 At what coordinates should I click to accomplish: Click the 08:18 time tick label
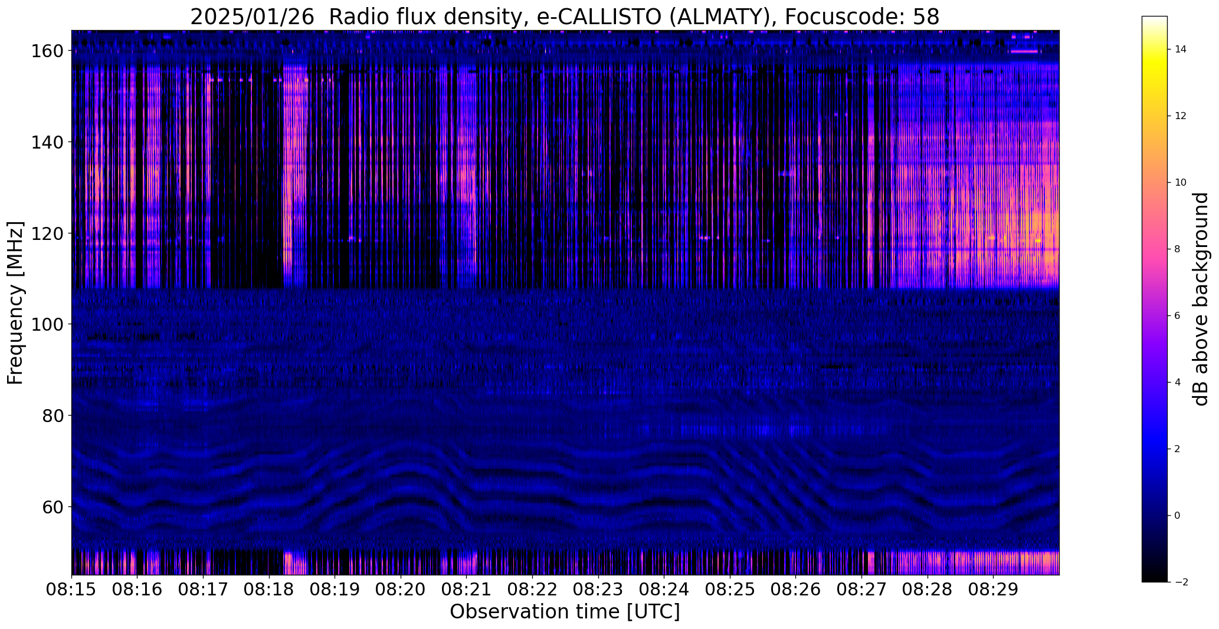pos(269,589)
